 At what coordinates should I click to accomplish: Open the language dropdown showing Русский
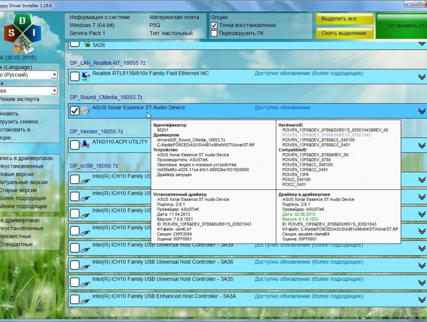pos(55,75)
